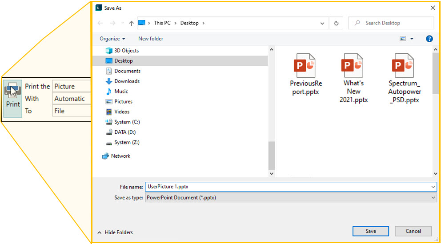441x244 pixels.
Task: Expand the address bar history dropdown
Action: click(322, 23)
